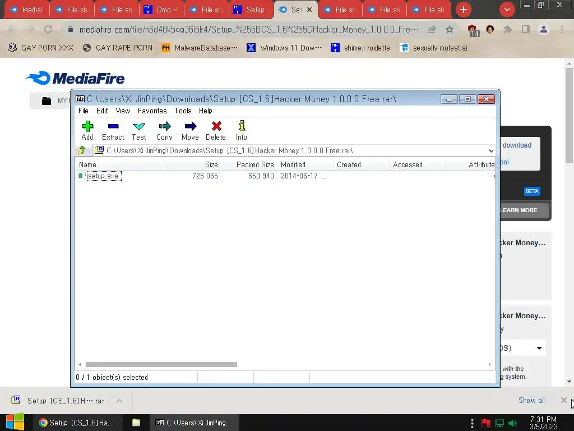This screenshot has height=431, width=574.
Task: Open the Chrome three-dot menu
Action: [562, 29]
